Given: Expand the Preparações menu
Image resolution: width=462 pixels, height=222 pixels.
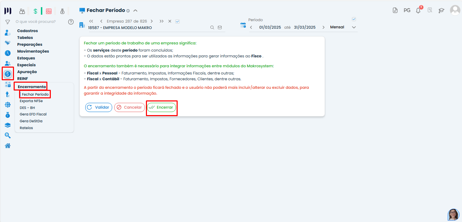Looking at the screenshot, I should click(30, 44).
